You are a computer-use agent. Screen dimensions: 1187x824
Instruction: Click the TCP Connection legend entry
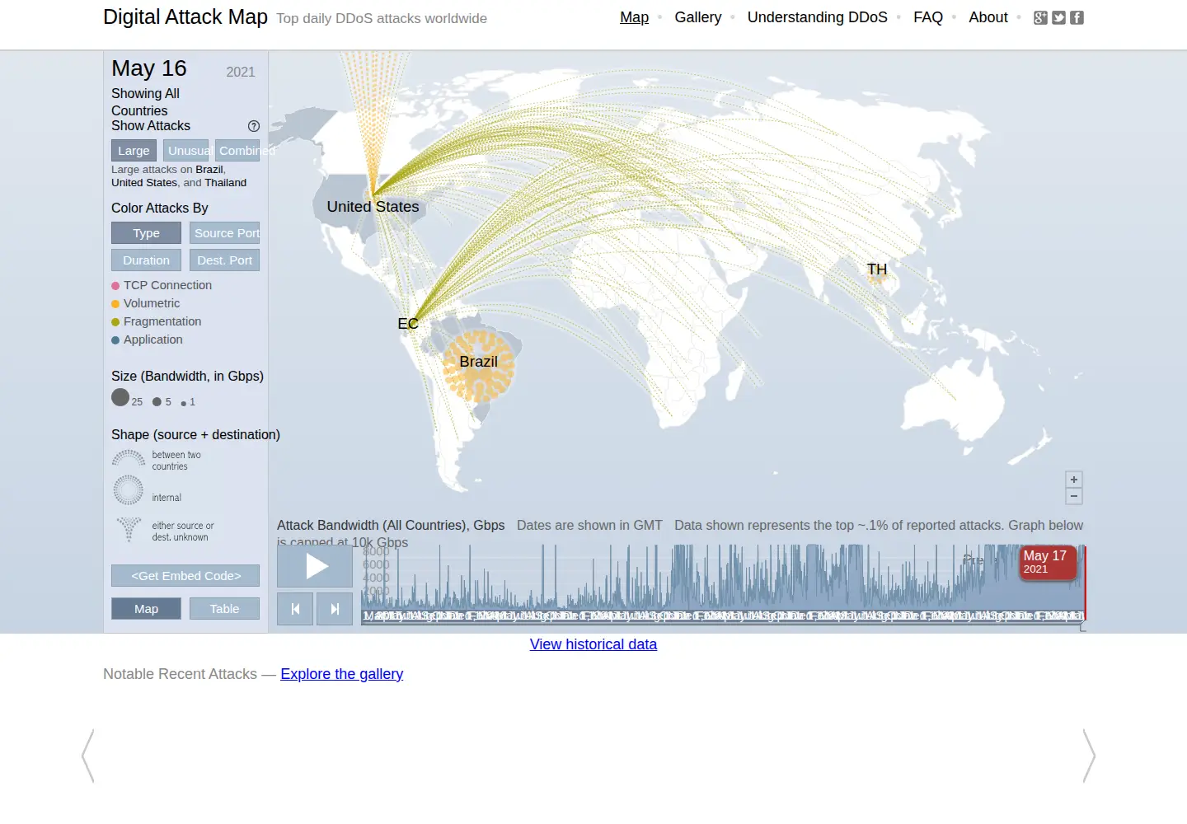(x=162, y=285)
